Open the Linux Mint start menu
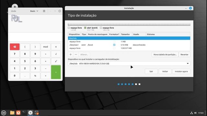The image size is (207, 116). 4,113
